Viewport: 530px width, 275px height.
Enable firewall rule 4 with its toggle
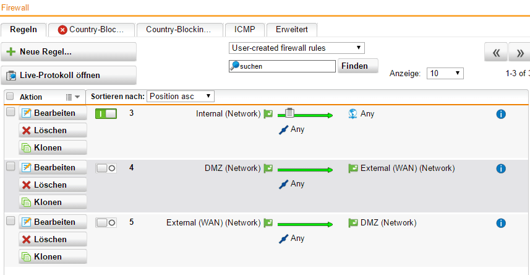pyautogui.click(x=106, y=168)
